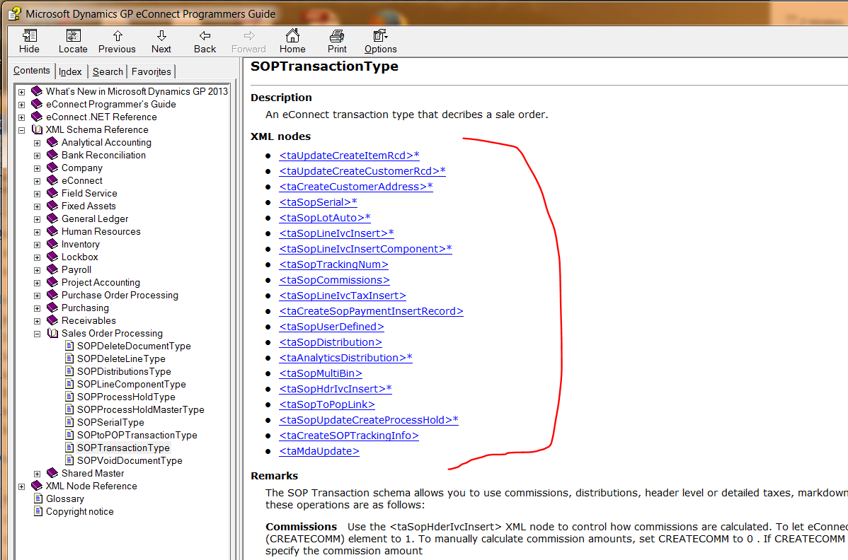
Task: Collapse the XML Schema Reference node
Action: (22, 130)
